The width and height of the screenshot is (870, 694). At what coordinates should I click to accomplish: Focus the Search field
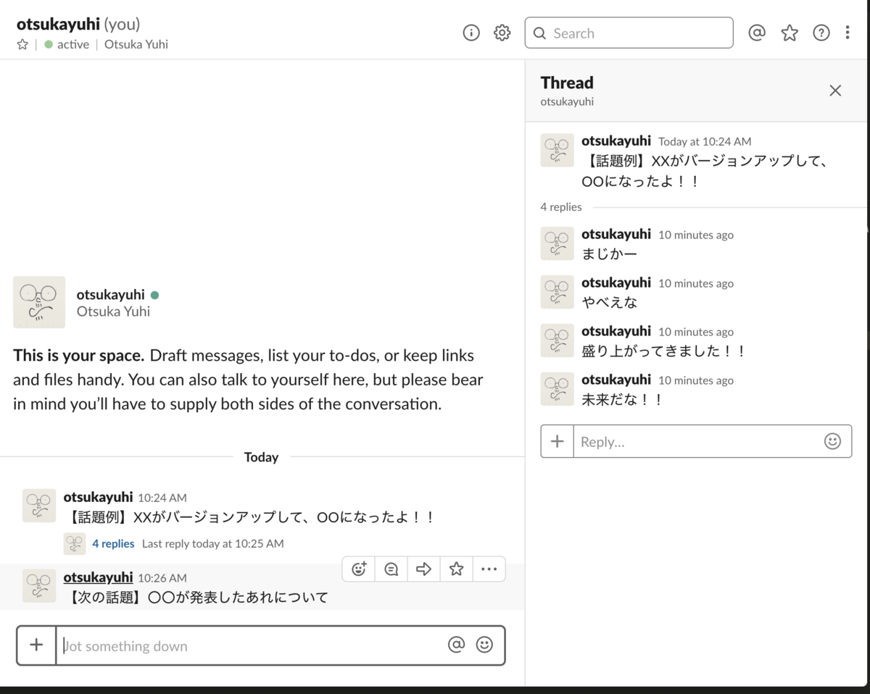pos(629,33)
